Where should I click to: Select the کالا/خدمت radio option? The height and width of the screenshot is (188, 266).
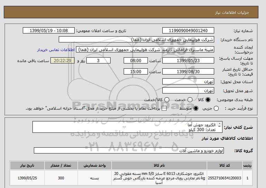point(167,100)
